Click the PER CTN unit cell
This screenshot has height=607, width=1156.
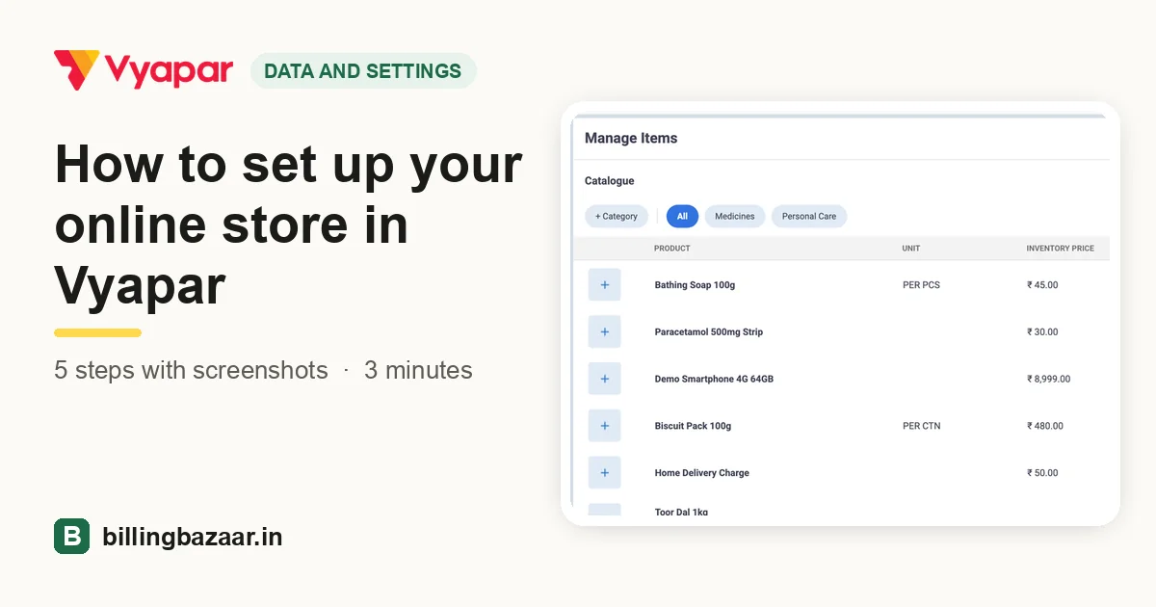tap(922, 426)
